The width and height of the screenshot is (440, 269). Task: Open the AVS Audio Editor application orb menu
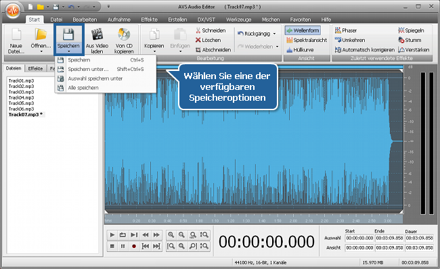coord(13,11)
